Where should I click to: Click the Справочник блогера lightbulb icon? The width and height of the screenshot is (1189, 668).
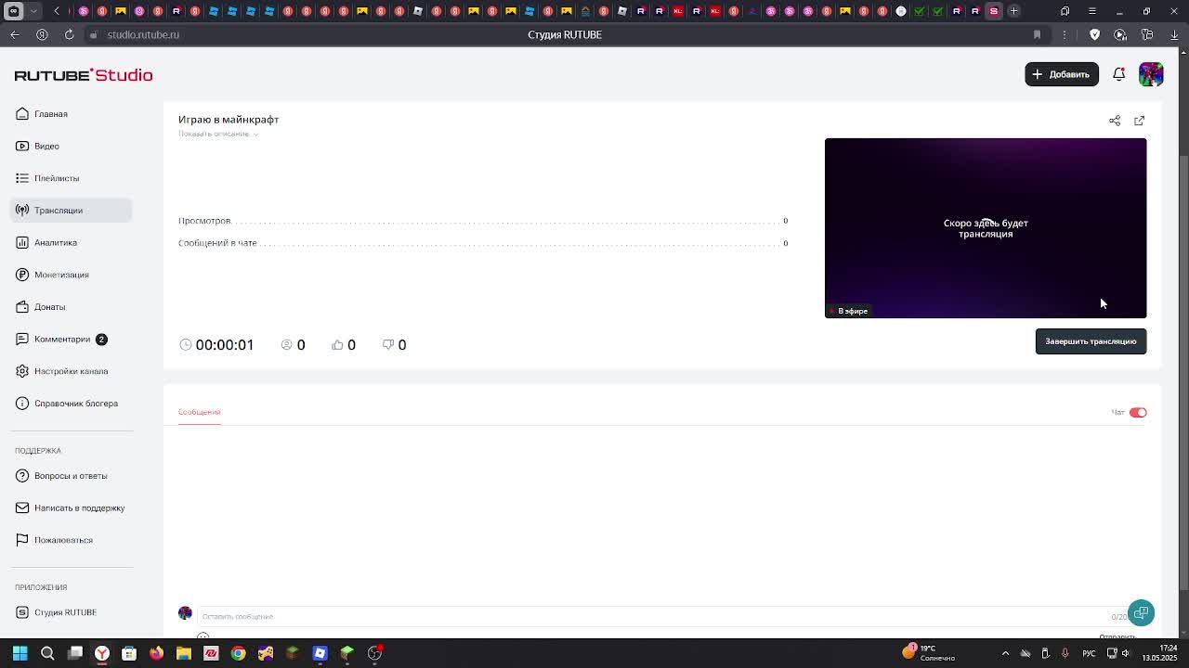coord(22,404)
